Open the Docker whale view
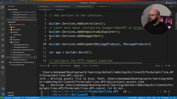177x99 pixels. tap(3, 62)
